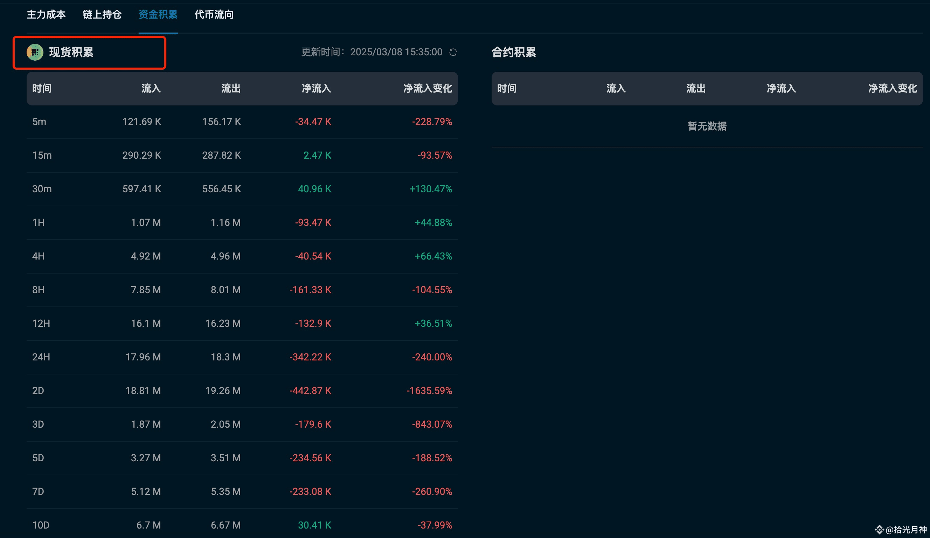The height and width of the screenshot is (538, 930).
Task: Click the 流入 header in contract table
Action: (x=616, y=88)
